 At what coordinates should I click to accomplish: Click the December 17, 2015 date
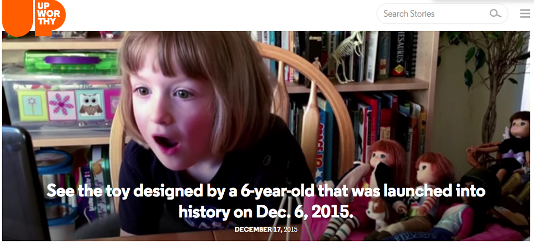[x=265, y=229]
